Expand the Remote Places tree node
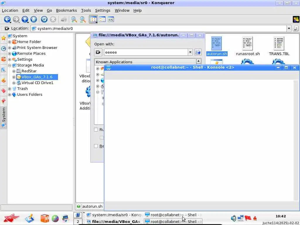The width and height of the screenshot is (300, 225). pos(10,54)
